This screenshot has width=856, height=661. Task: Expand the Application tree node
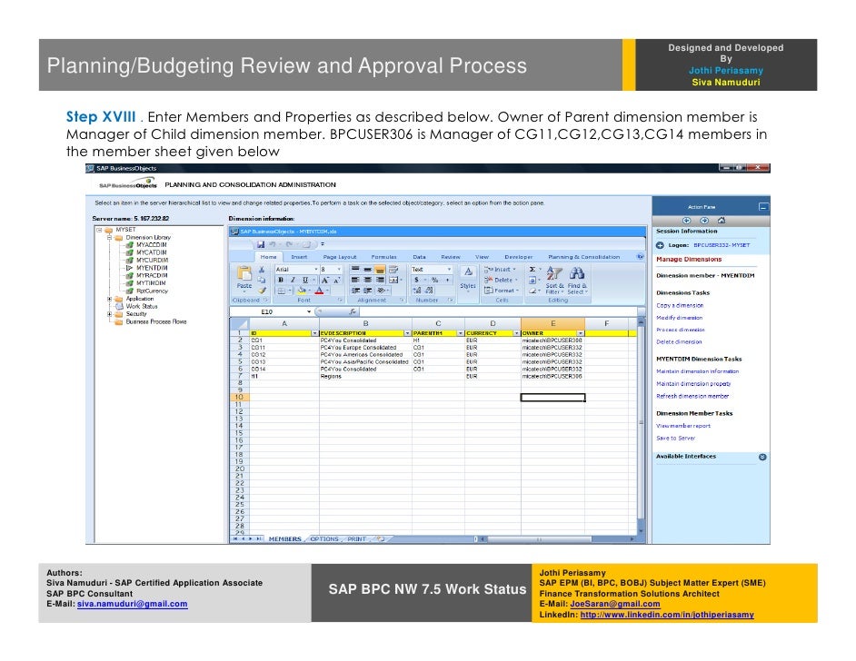coord(109,299)
